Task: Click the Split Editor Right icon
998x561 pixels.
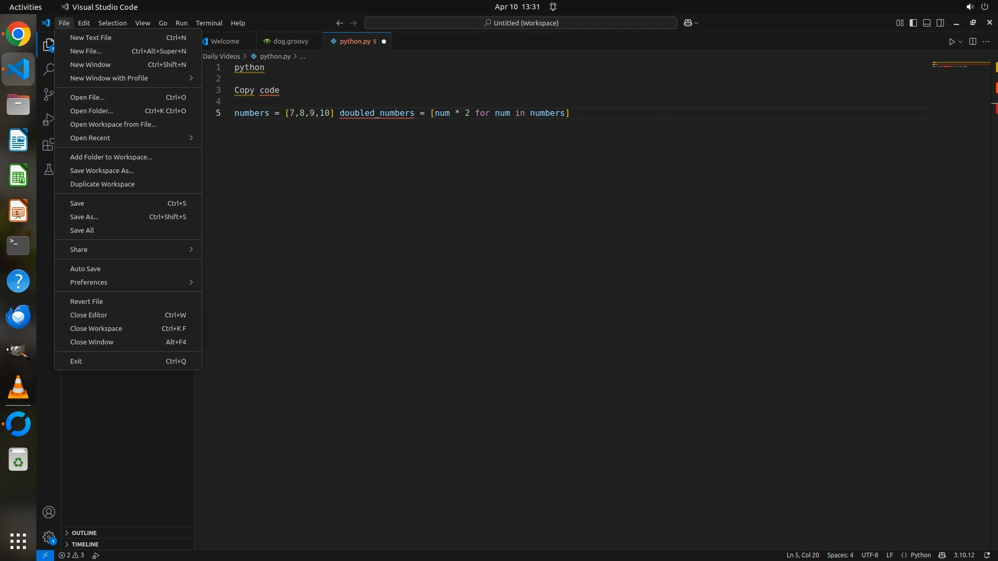Action: pos(973,42)
